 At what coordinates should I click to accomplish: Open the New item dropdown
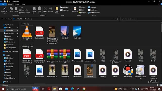pos(65,7)
